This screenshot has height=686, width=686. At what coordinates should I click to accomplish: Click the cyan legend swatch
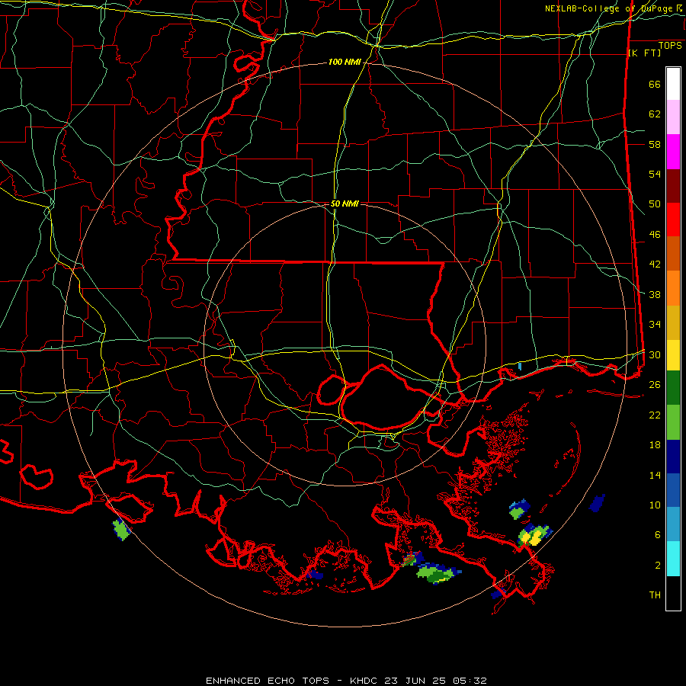click(x=673, y=559)
